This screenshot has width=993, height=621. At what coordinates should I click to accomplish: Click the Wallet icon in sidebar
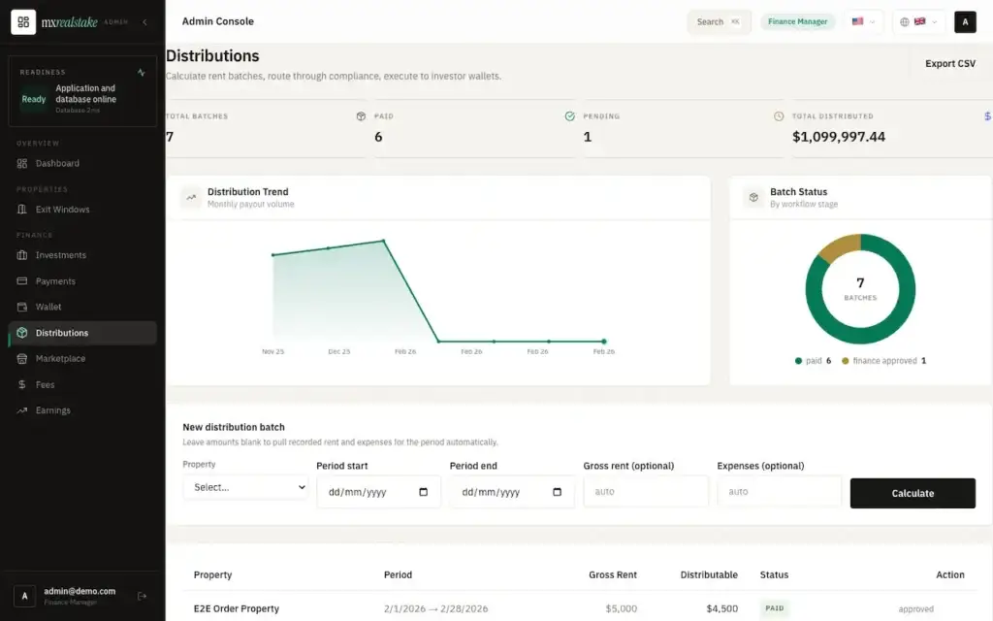coord(22,307)
